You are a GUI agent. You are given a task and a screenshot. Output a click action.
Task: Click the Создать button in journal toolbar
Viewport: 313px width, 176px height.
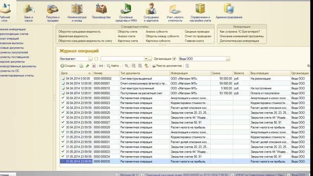click(x=68, y=66)
